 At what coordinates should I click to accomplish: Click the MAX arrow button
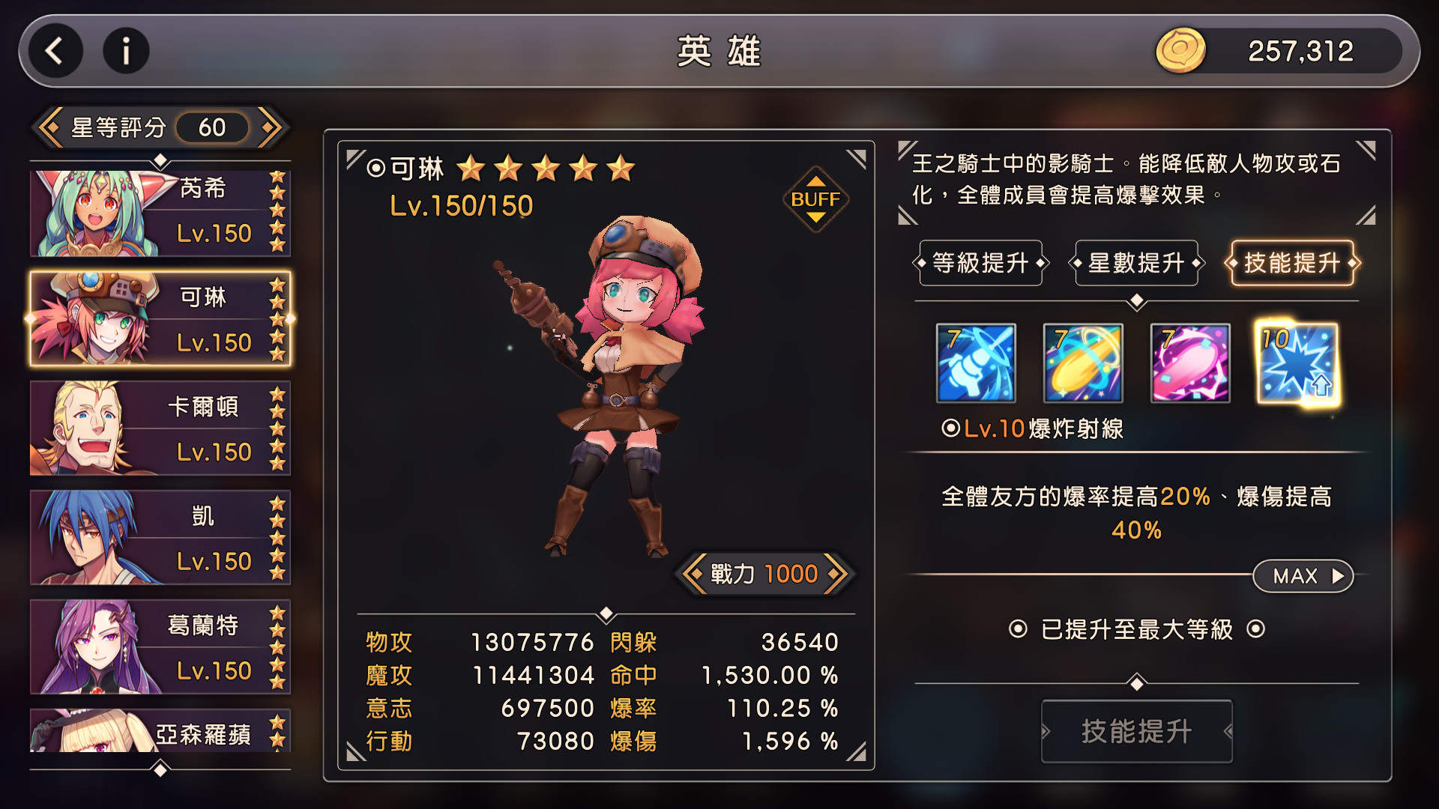(1303, 576)
